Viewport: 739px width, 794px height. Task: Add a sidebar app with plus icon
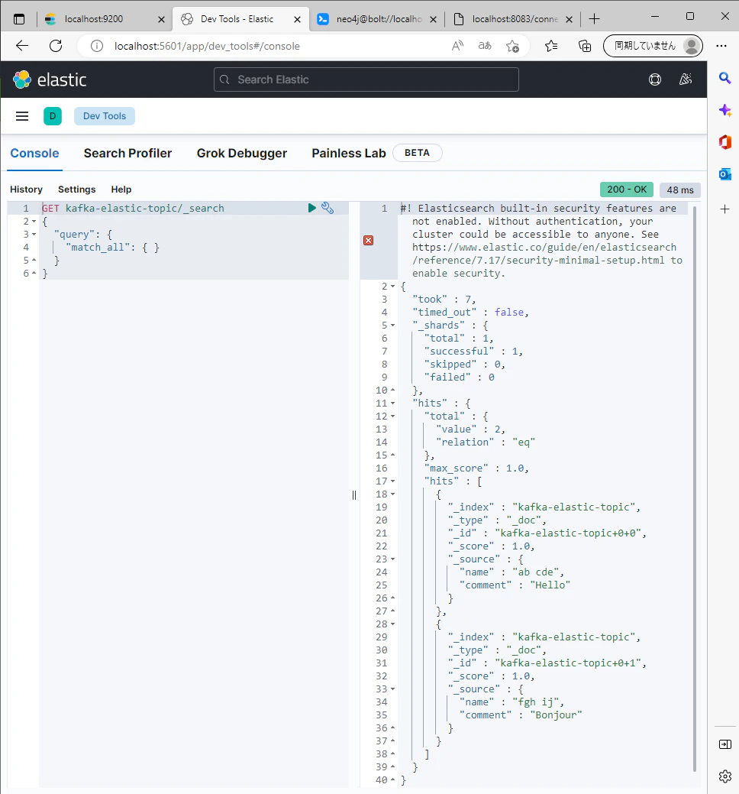point(724,209)
